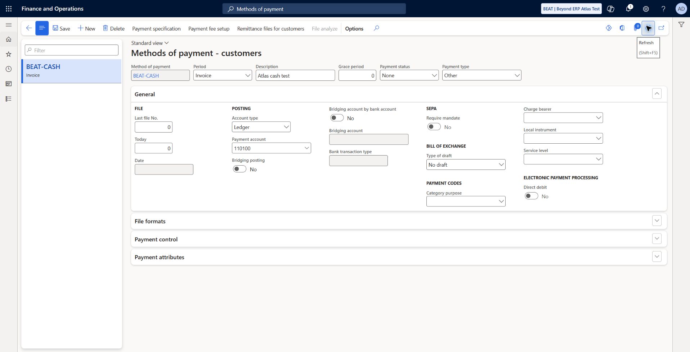Open page in new window icon
The height and width of the screenshot is (352, 690).
(x=662, y=28)
